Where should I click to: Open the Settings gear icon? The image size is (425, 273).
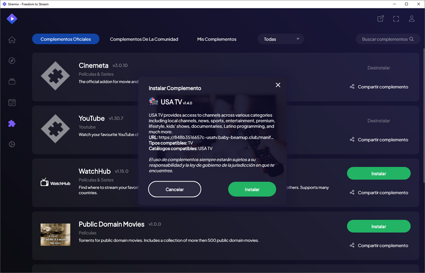12,145
